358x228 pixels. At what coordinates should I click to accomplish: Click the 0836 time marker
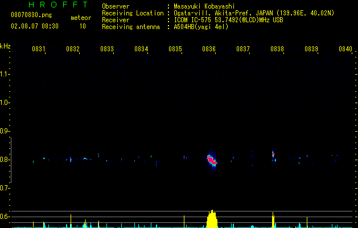(209, 49)
